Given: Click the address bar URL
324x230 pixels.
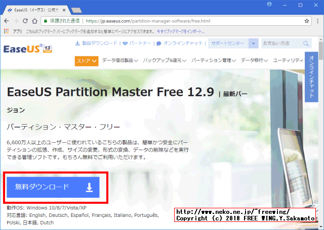Looking at the screenshot, I should coord(148,21).
